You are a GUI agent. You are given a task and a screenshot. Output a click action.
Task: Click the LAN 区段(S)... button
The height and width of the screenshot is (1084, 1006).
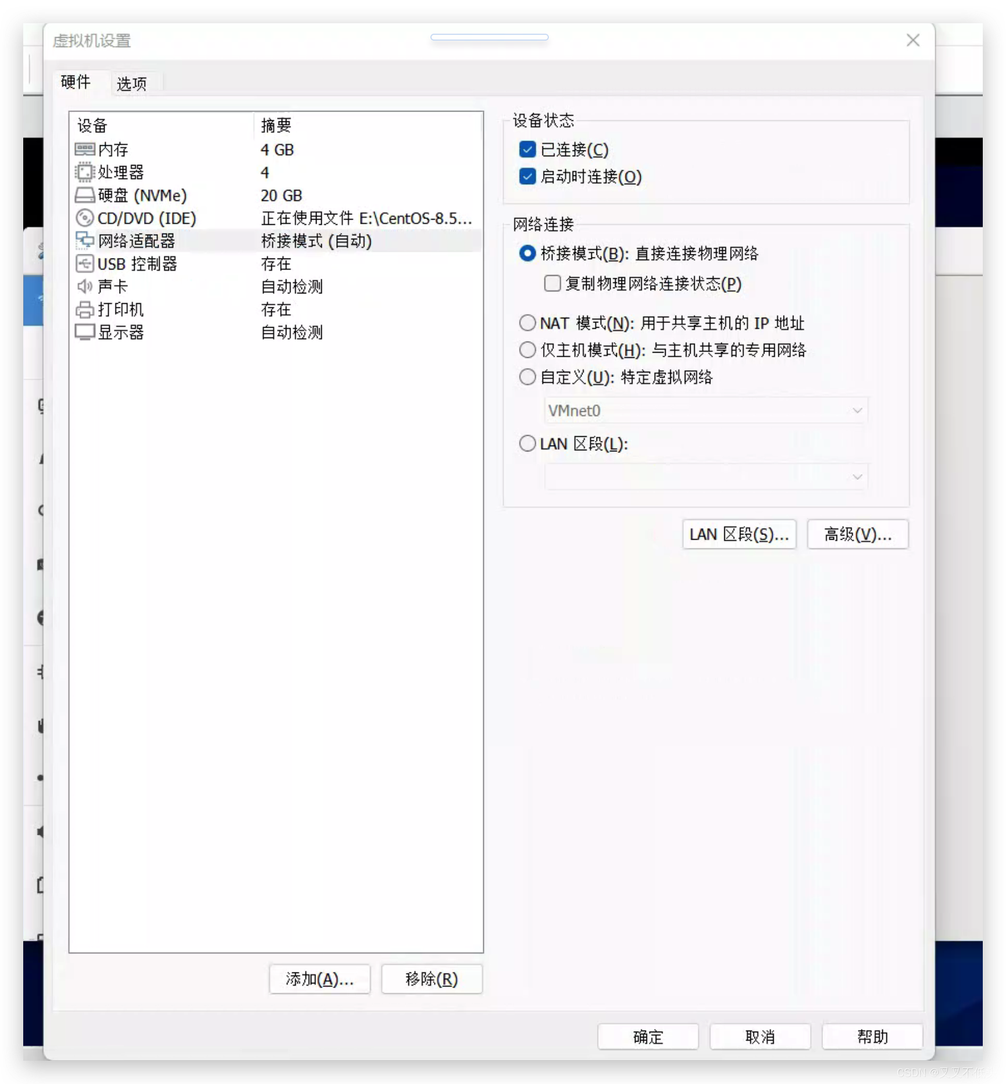(x=739, y=534)
